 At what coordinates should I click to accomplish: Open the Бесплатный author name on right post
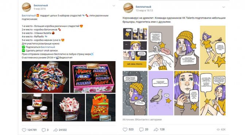(143, 7)
